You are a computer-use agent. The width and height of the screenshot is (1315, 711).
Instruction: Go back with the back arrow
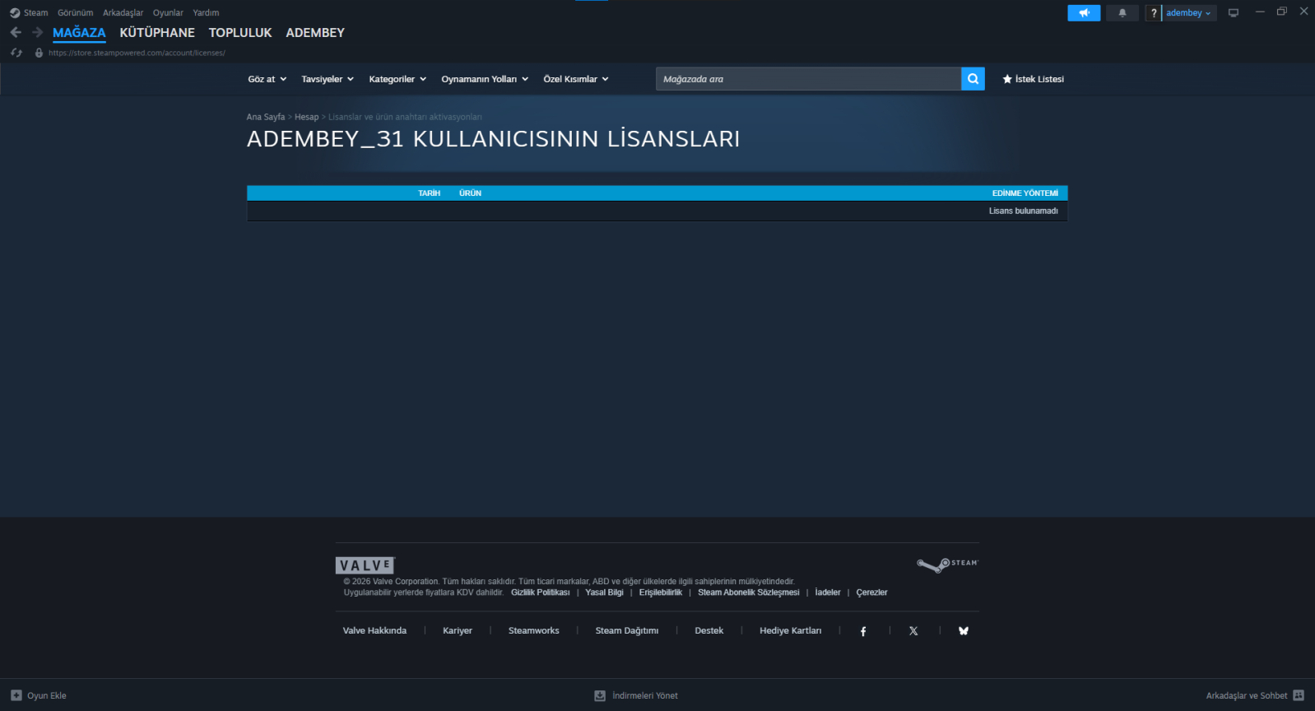[16, 32]
